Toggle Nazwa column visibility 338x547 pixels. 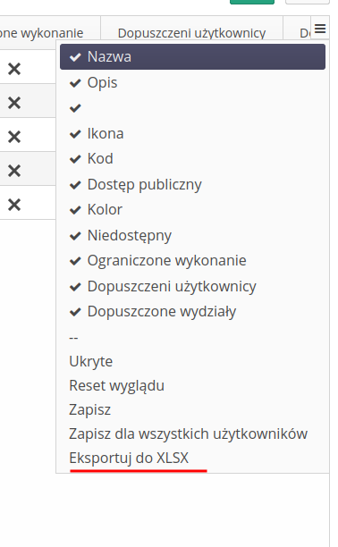point(192,57)
